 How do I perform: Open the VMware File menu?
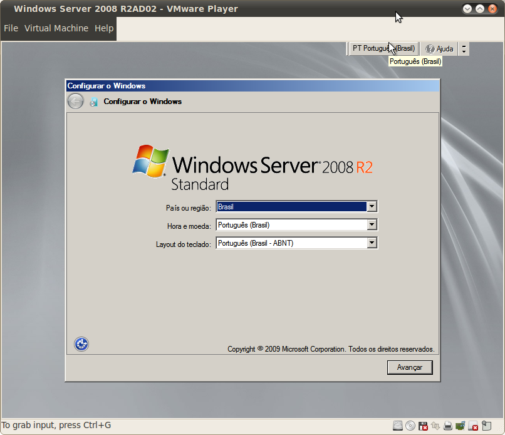[x=11, y=28]
